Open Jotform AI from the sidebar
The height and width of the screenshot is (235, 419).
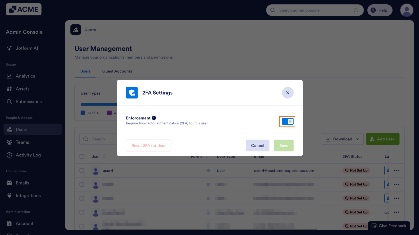pyautogui.click(x=27, y=48)
